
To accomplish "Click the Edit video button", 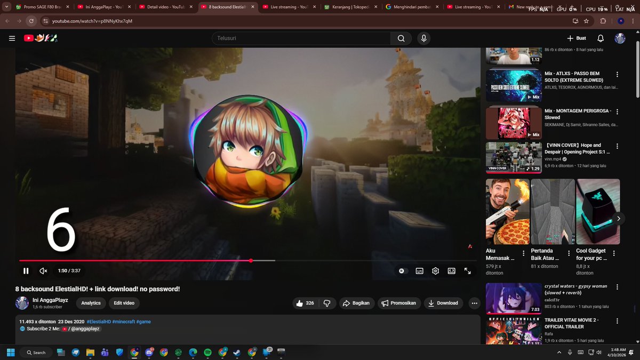I will 124,303.
